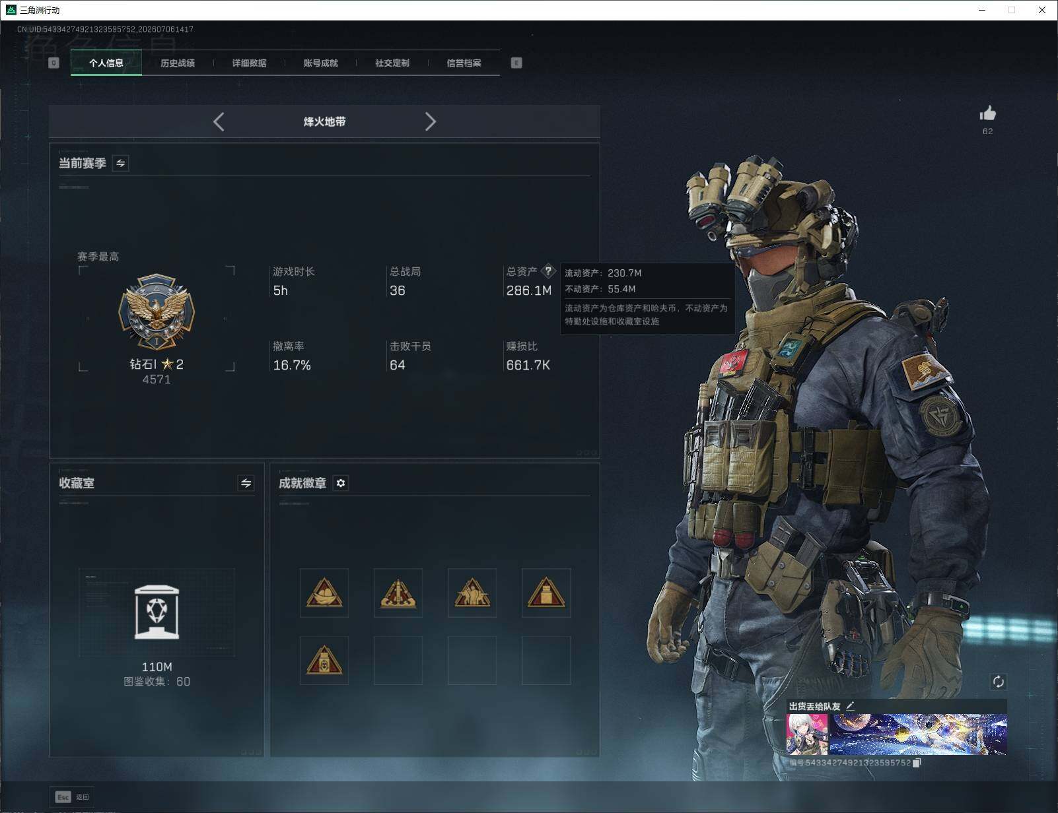The height and width of the screenshot is (813, 1058).
Task: Click the Esc 返回 back button
Action: click(x=72, y=797)
